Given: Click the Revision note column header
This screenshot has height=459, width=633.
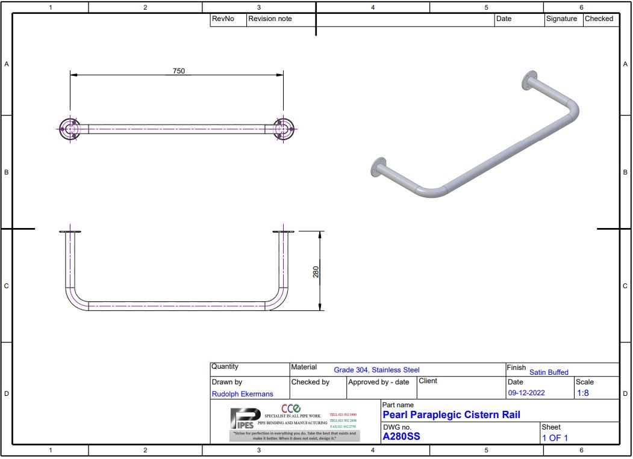Looking at the screenshot, I should tap(270, 19).
